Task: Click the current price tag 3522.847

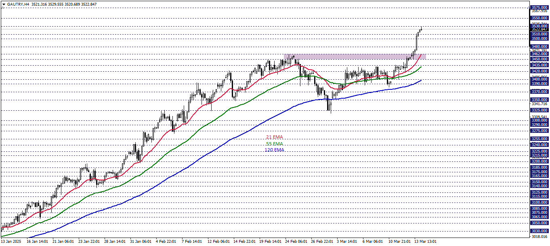Action: (x=540, y=29)
